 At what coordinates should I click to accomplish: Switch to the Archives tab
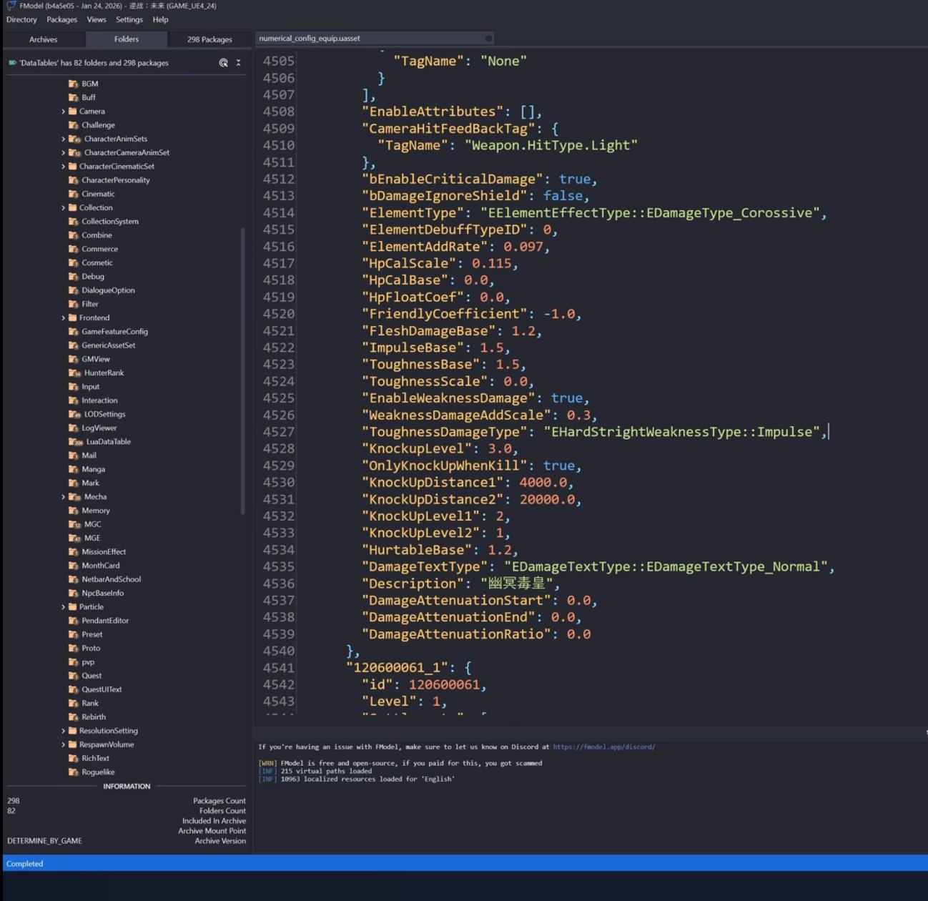pyautogui.click(x=43, y=39)
